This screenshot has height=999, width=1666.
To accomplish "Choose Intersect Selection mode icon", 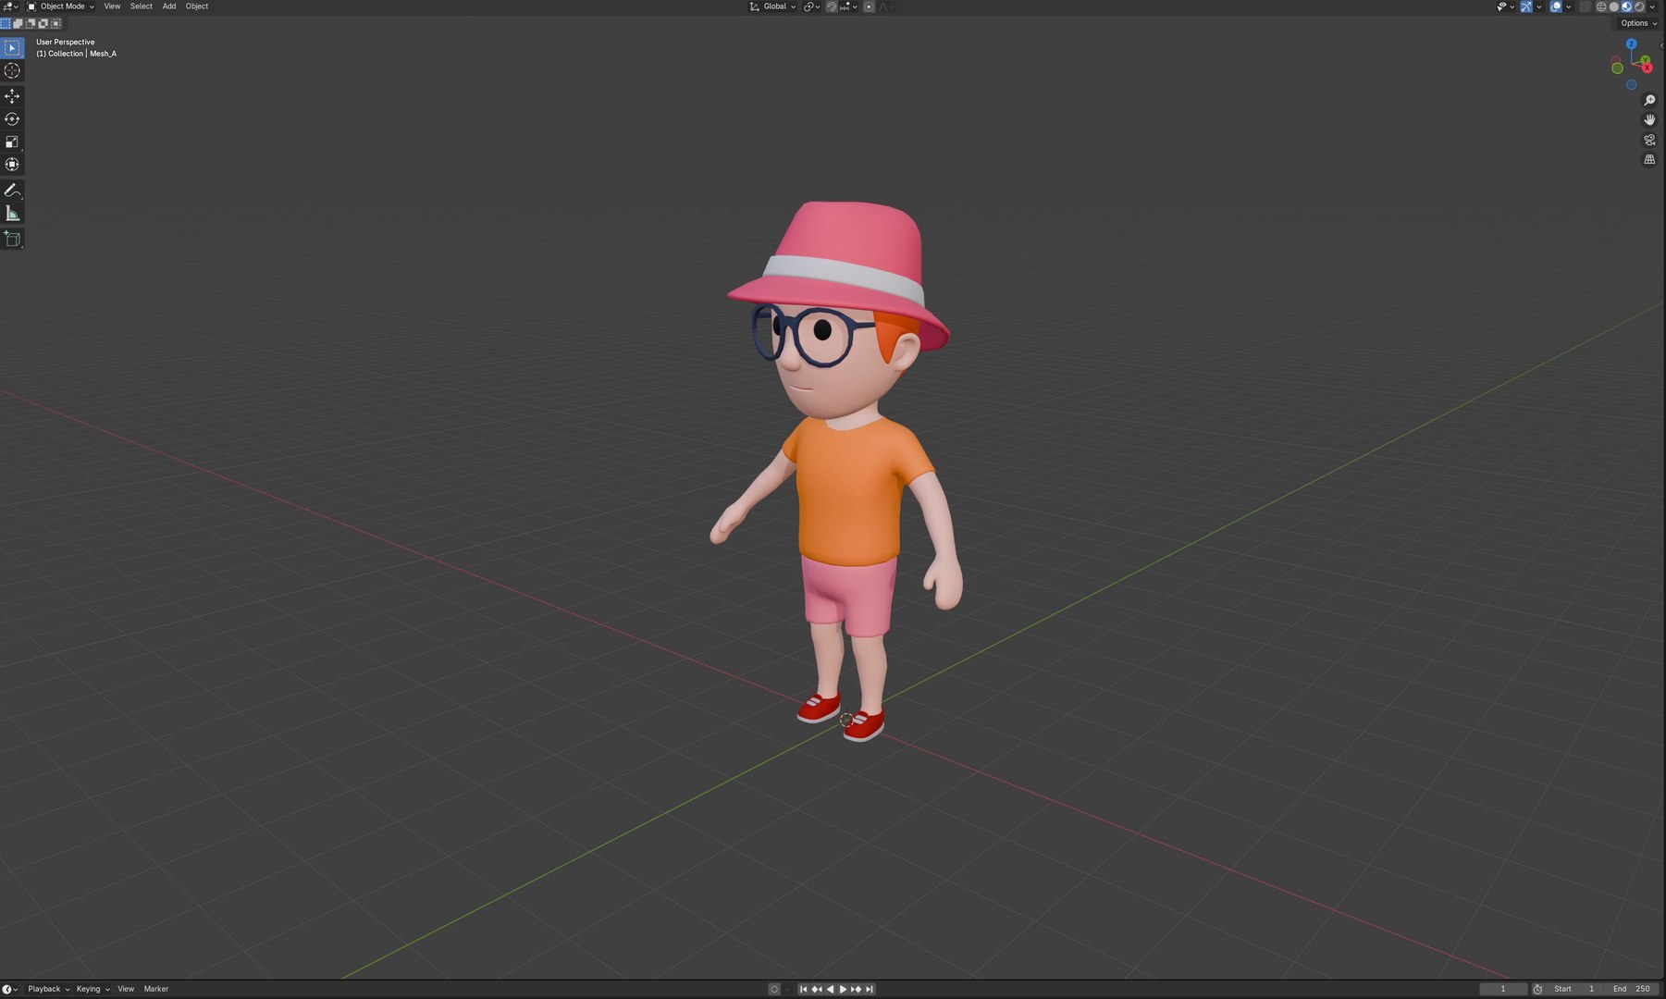I will pos(56,23).
